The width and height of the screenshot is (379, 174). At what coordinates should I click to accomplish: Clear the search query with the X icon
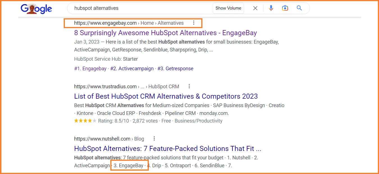pyautogui.click(x=255, y=8)
